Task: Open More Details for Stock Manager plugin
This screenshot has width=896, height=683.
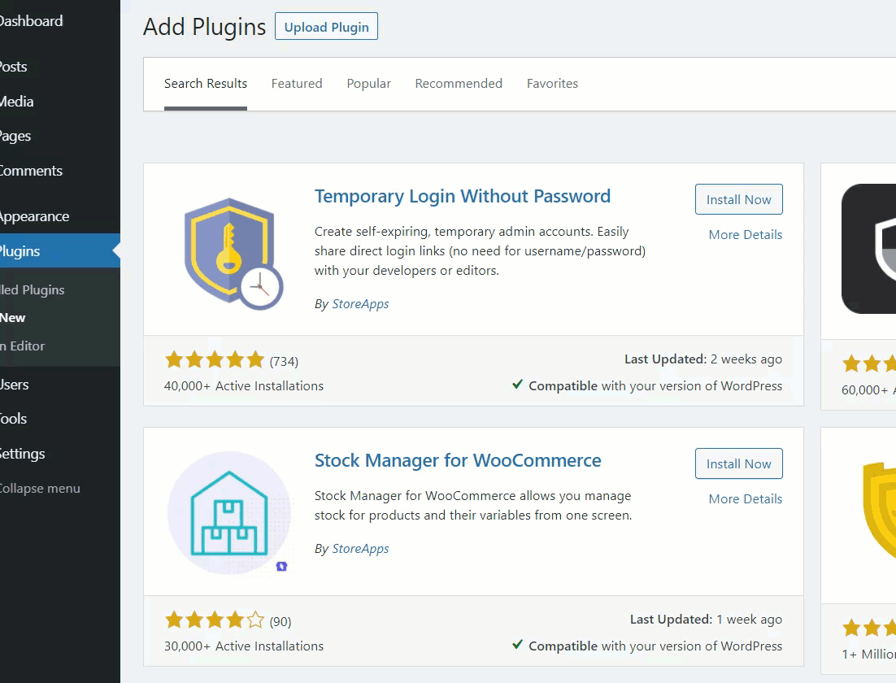Action: point(745,498)
